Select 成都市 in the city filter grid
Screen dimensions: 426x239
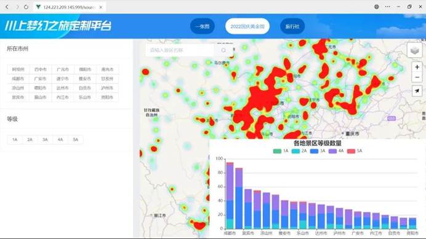tap(18, 79)
